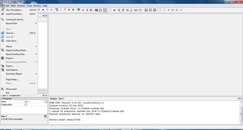Open Auto Save settings entry
Image resolution: width=243 pixels, height=130 pixels.
pyautogui.click(x=19, y=41)
